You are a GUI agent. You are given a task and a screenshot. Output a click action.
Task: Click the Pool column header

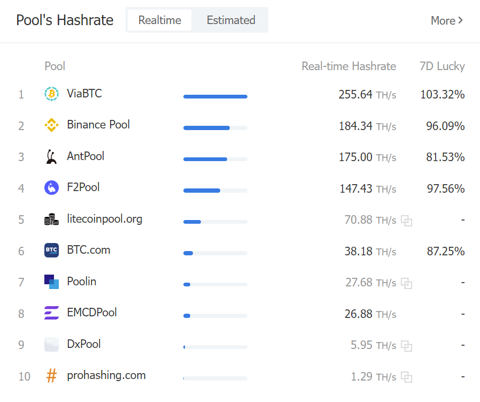pyautogui.click(x=55, y=66)
